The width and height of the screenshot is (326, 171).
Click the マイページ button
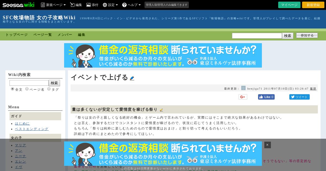pyautogui.click(x=289, y=5)
